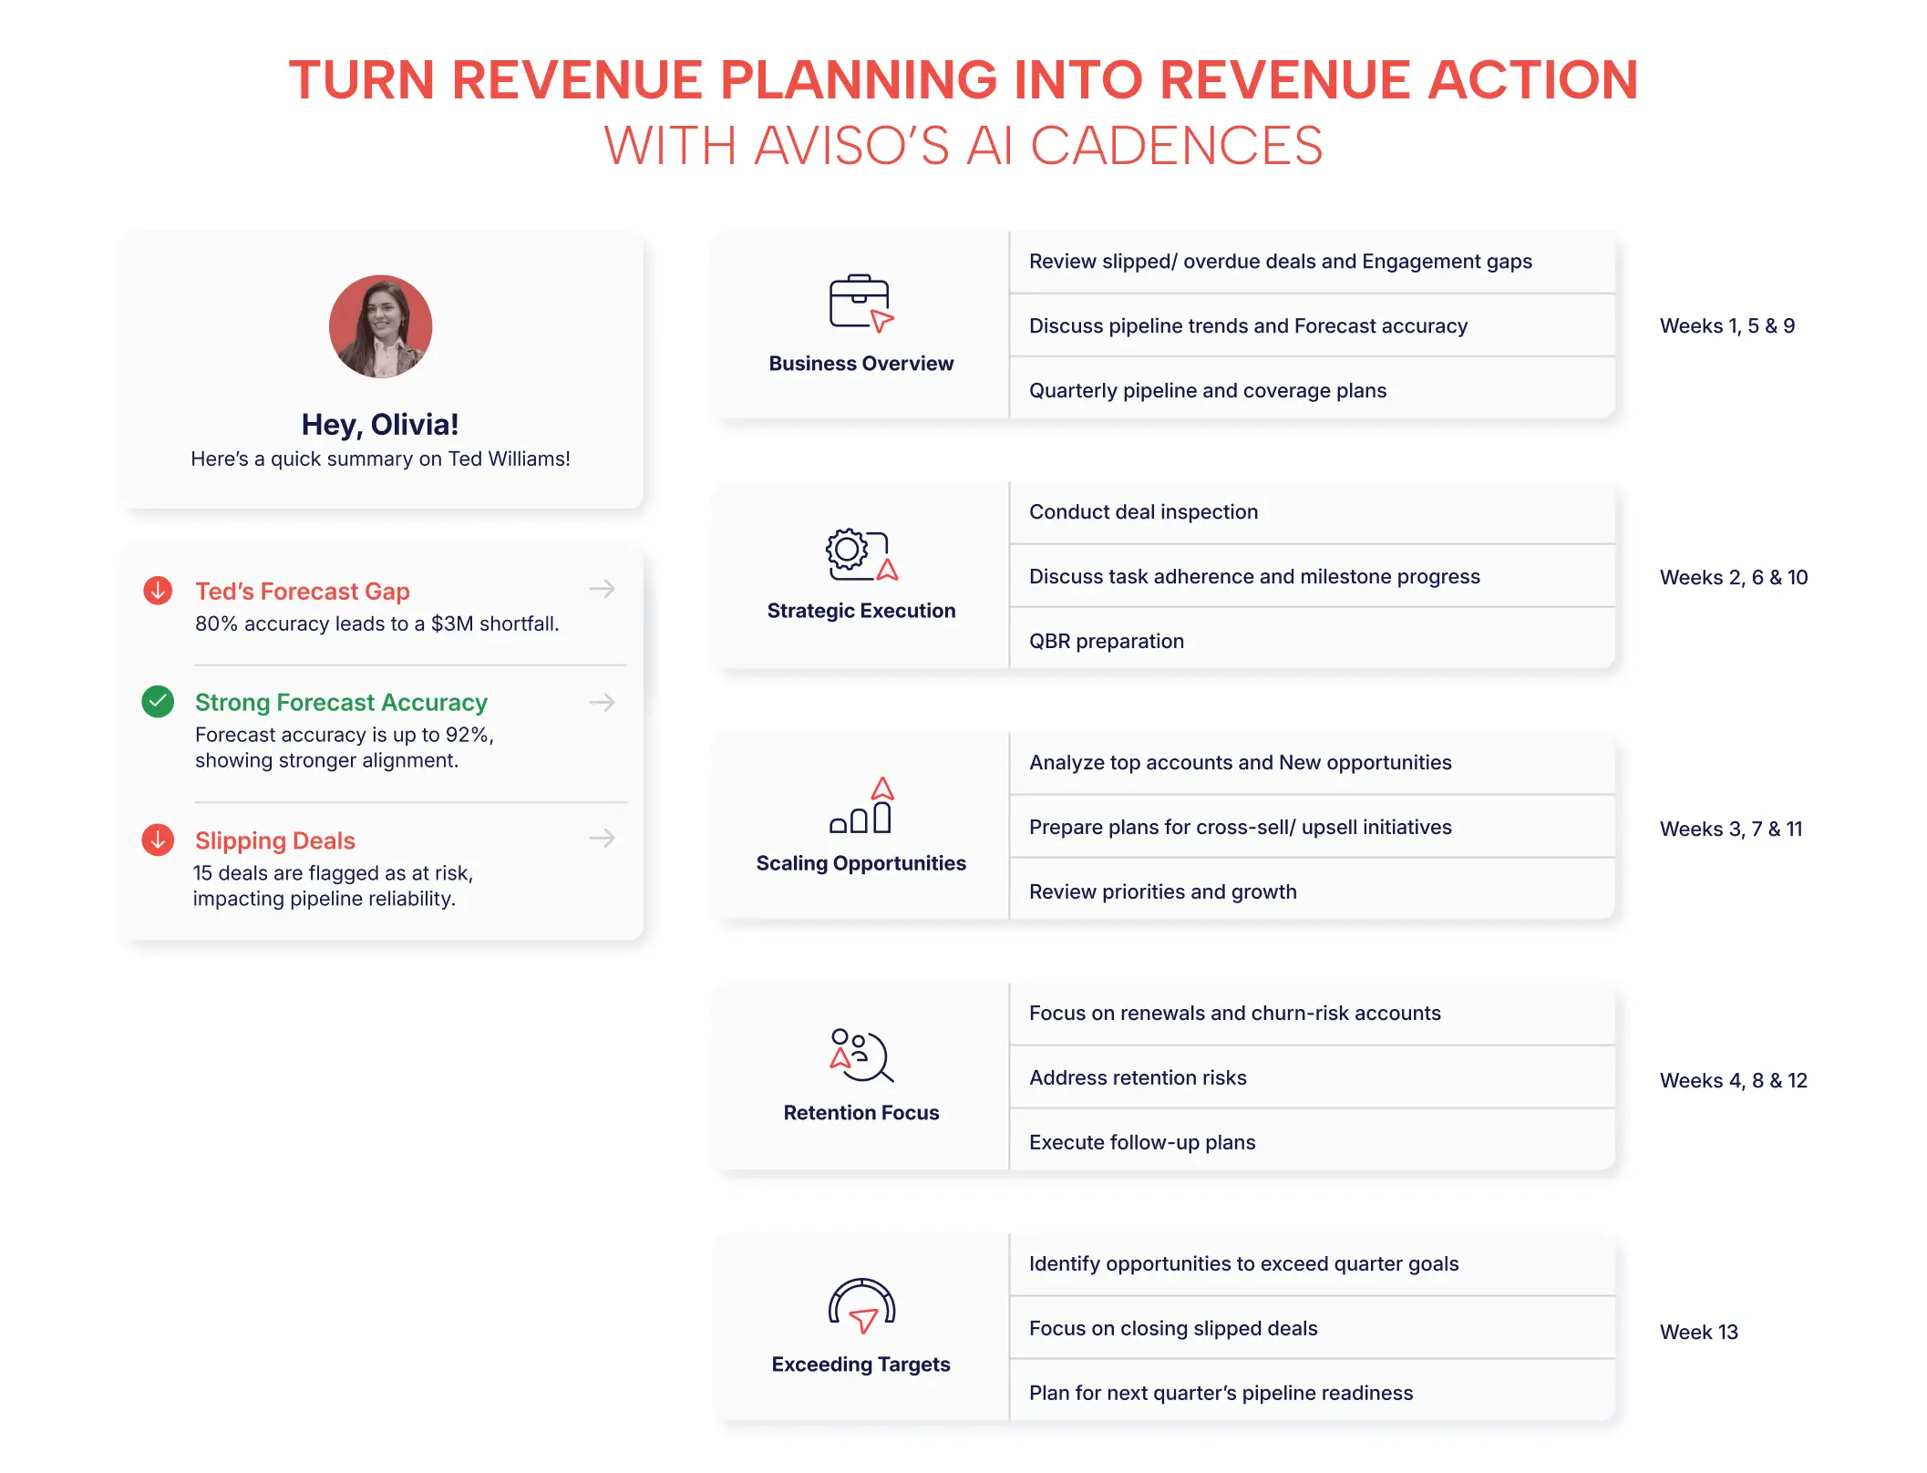The height and width of the screenshot is (1473, 1927).
Task: Click 'Conduct deal inspection' row
Action: pyautogui.click(x=1313, y=512)
